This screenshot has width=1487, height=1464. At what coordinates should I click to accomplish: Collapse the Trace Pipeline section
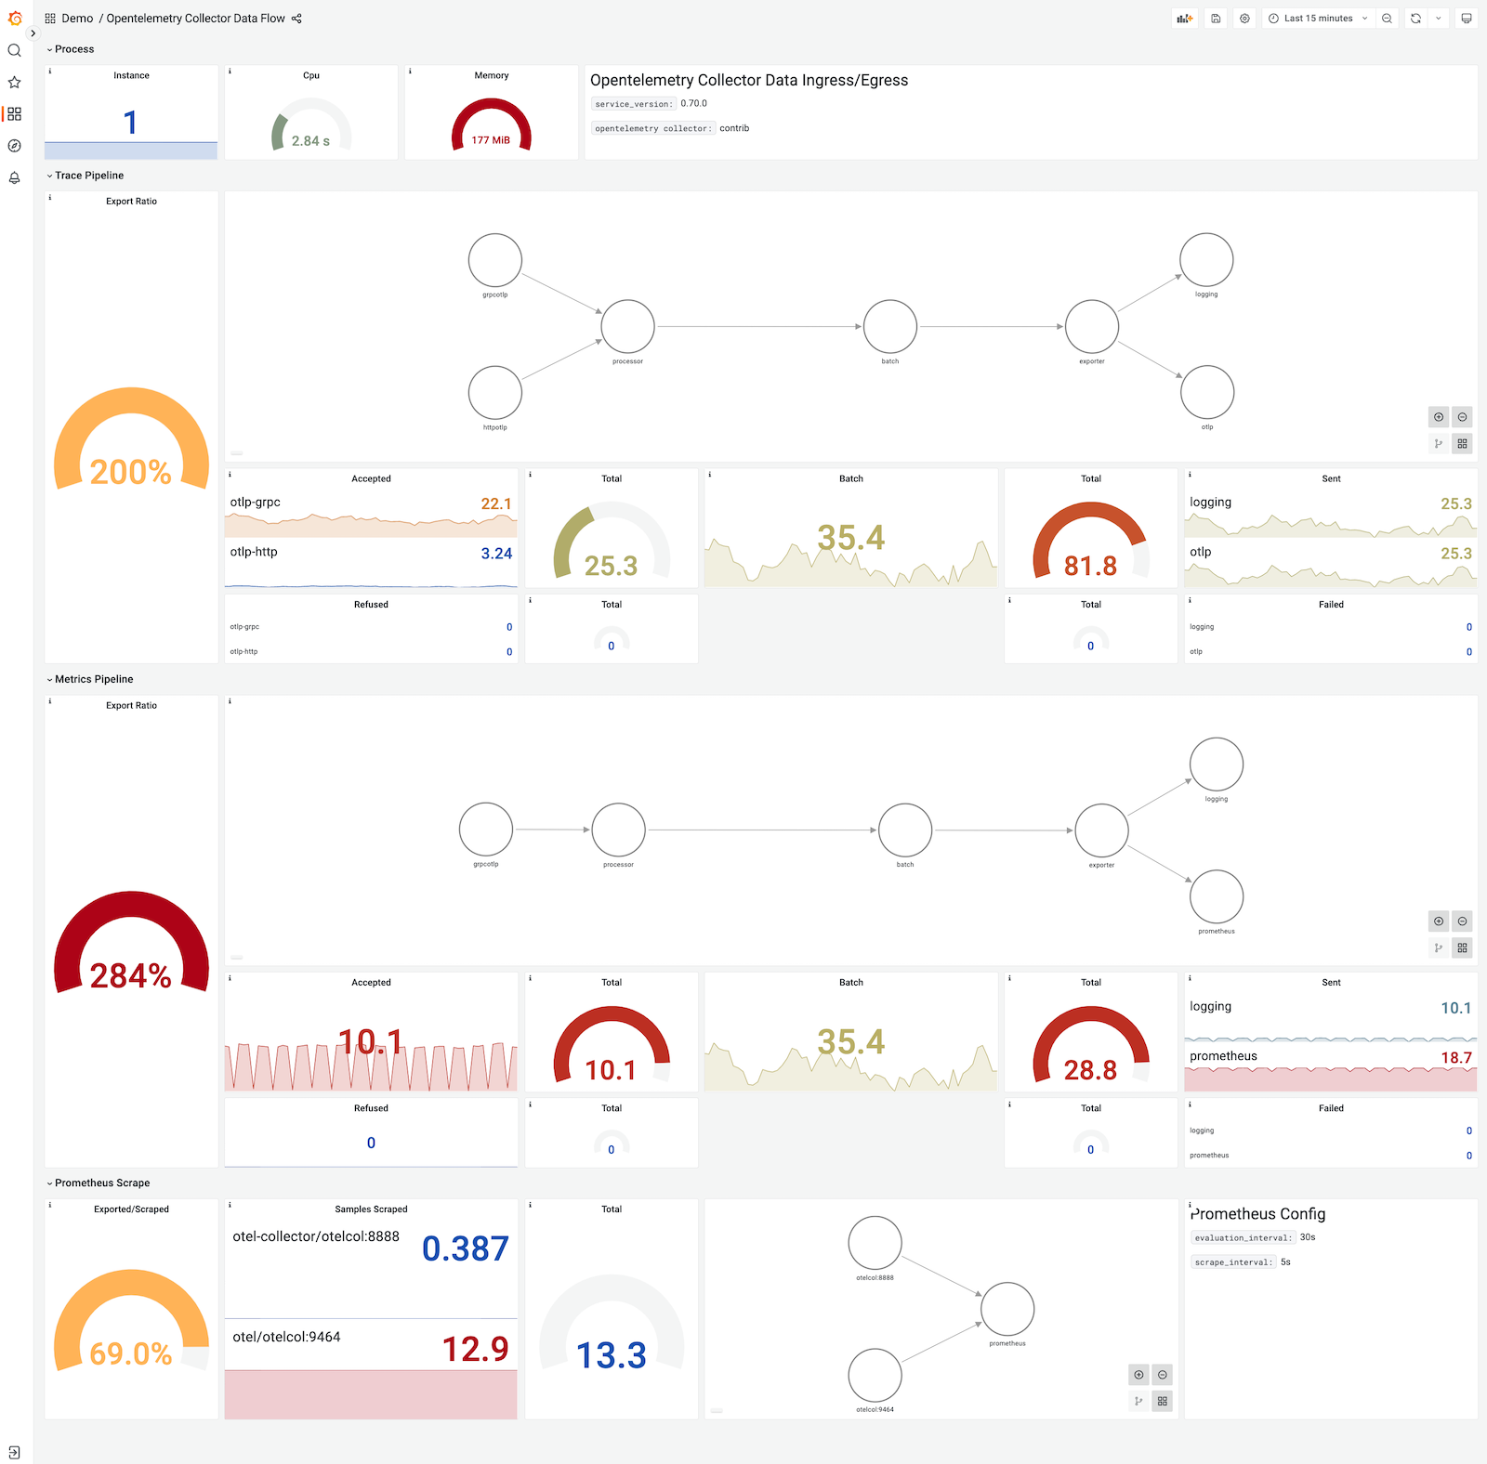(x=87, y=175)
